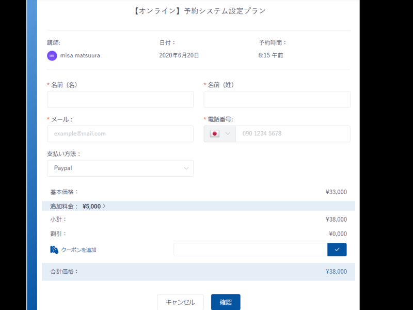Focus the 名前（姓） input field
The height and width of the screenshot is (310, 413).
coord(277,100)
